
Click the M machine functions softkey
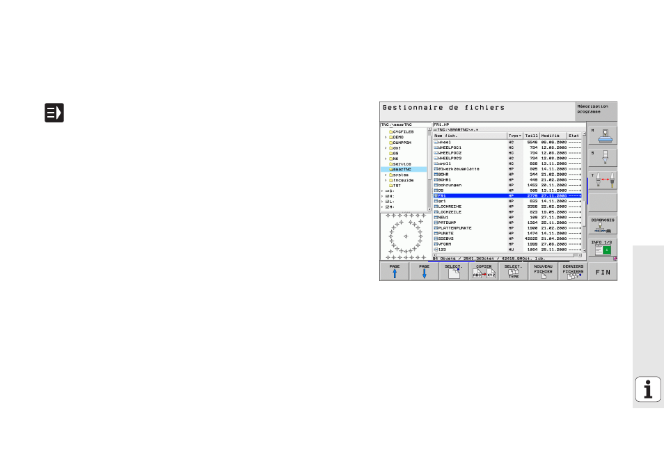click(x=603, y=136)
